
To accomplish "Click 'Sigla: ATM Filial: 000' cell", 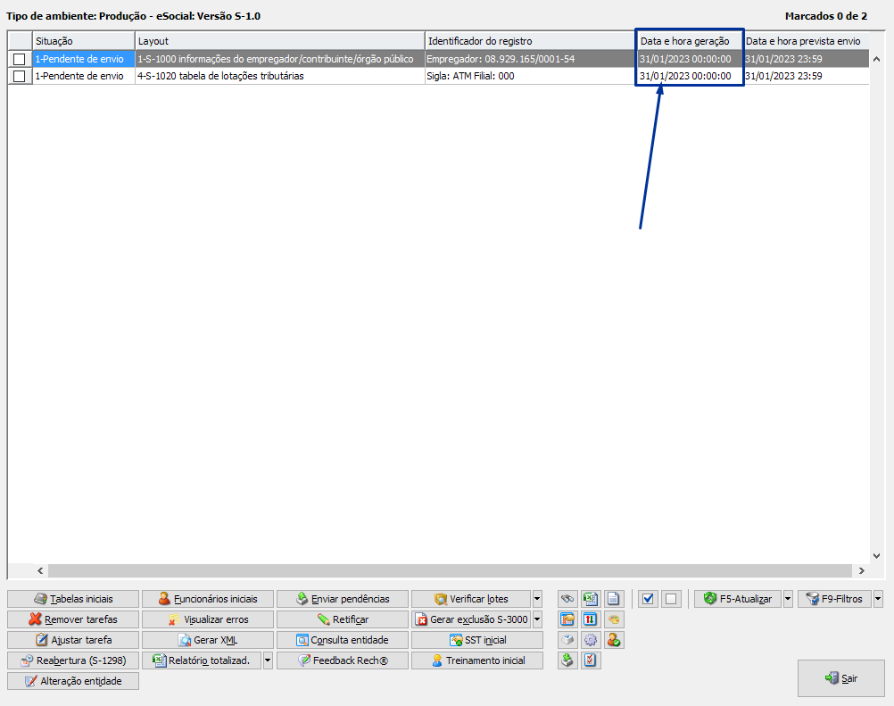I will coord(530,76).
